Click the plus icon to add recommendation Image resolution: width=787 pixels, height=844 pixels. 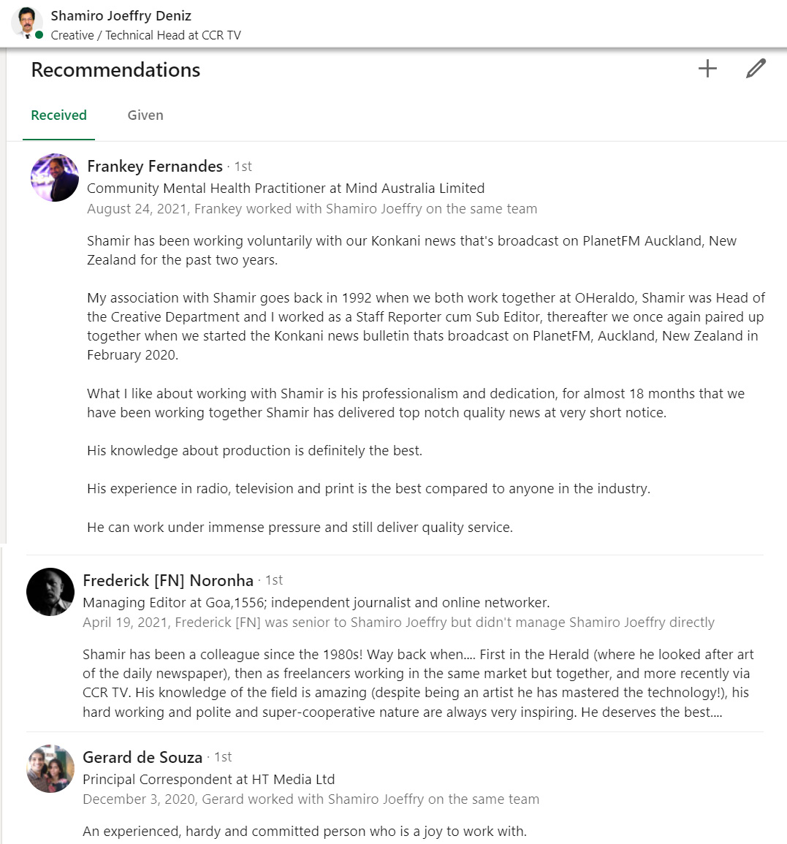707,69
